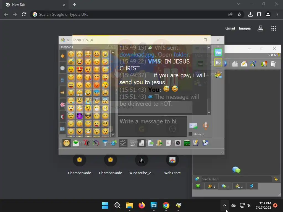Open the download.jpg link in chat
This screenshot has width=283, height=212.
coord(137,54)
